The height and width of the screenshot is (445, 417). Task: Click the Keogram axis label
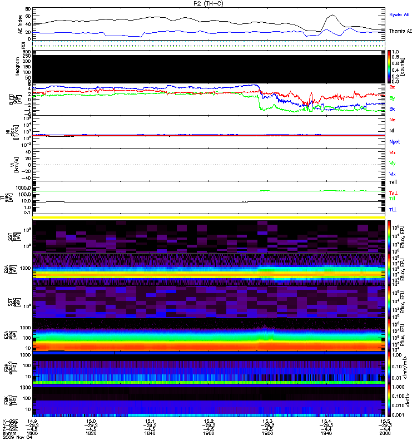[17, 66]
